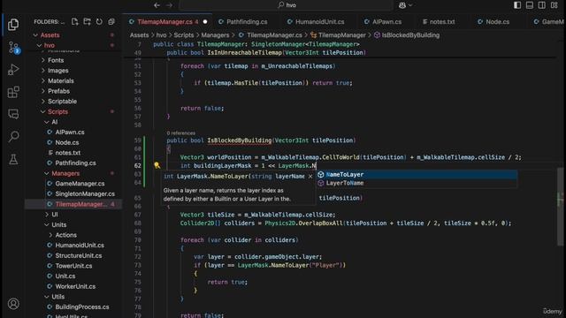Expand the Actions folder

pos(51,235)
